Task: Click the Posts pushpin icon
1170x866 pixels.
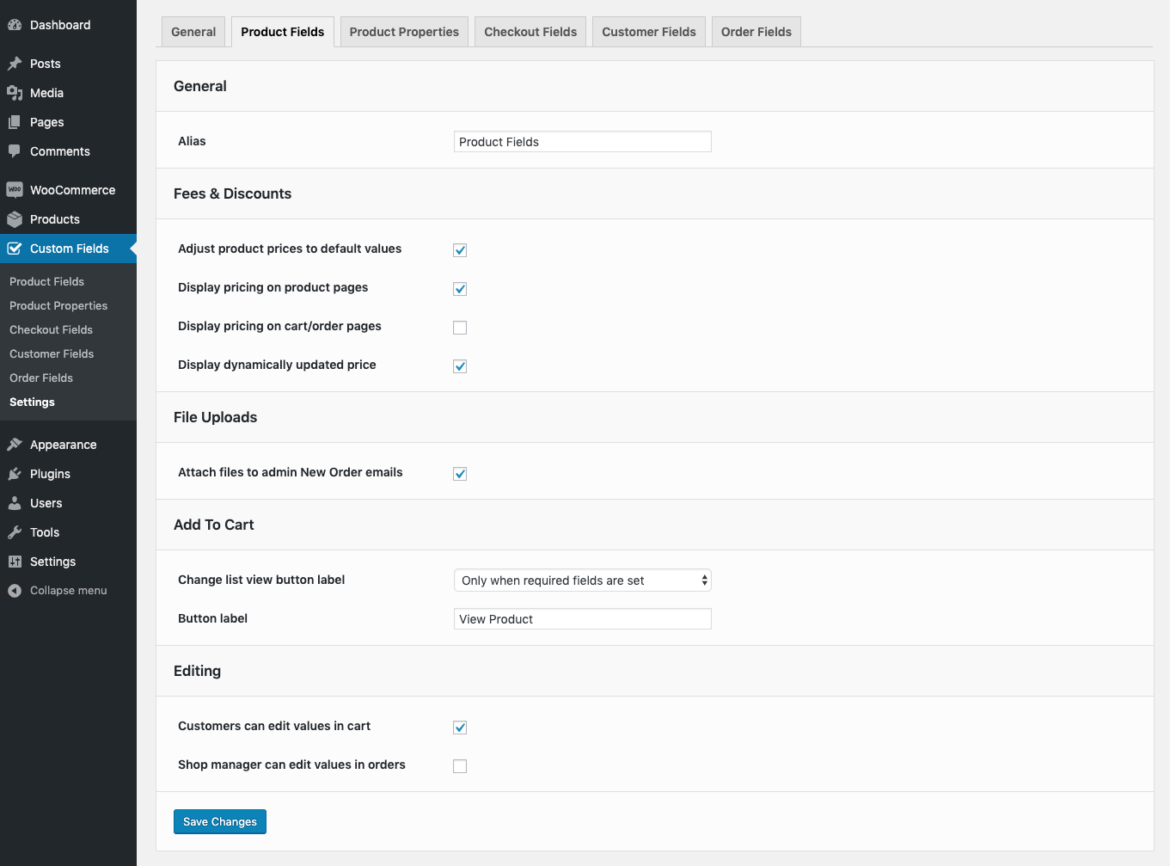Action: coord(15,64)
